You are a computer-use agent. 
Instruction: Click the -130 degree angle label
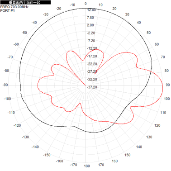coord(25,137)
